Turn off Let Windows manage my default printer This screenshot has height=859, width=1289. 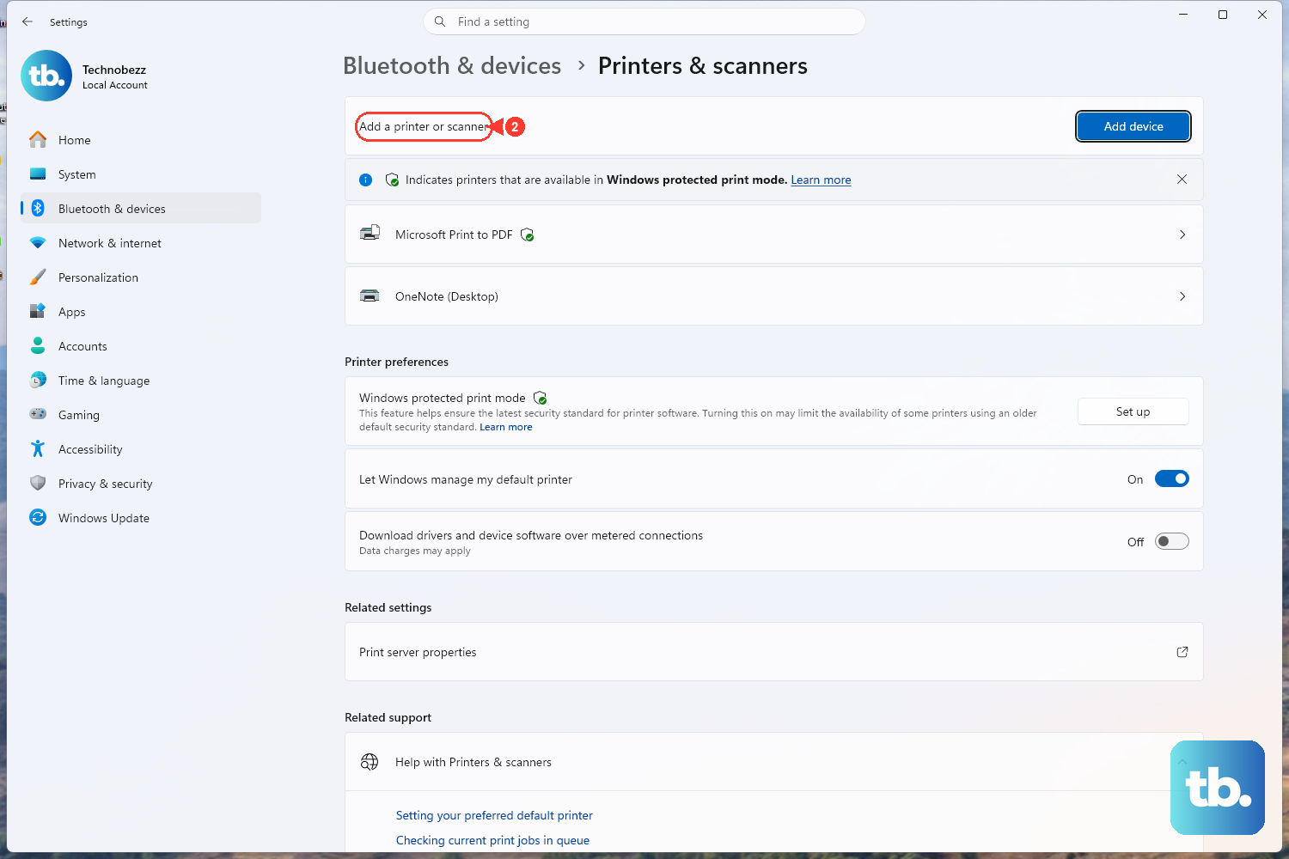[1172, 478]
